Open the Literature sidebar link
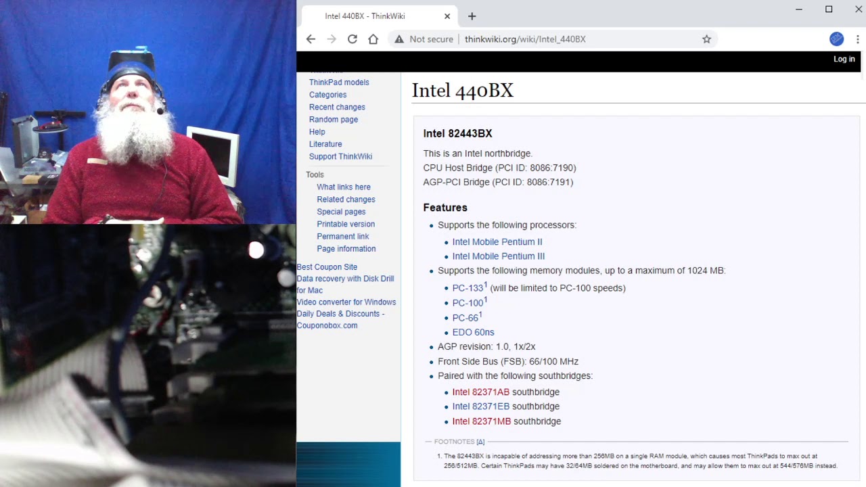Screen dimensions: 866x487 tap(325, 144)
